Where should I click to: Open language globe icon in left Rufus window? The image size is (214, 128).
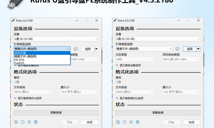coord(16,122)
